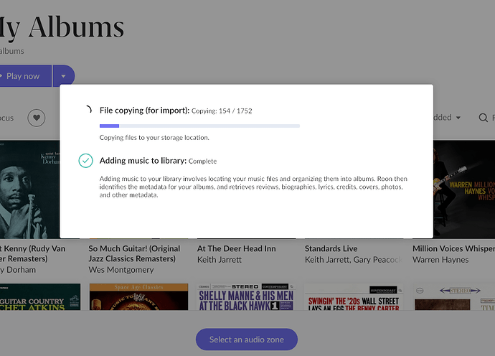Click the Keith Jarrett artist link
Screen dimensions: 495x356
pyautogui.click(x=220, y=260)
